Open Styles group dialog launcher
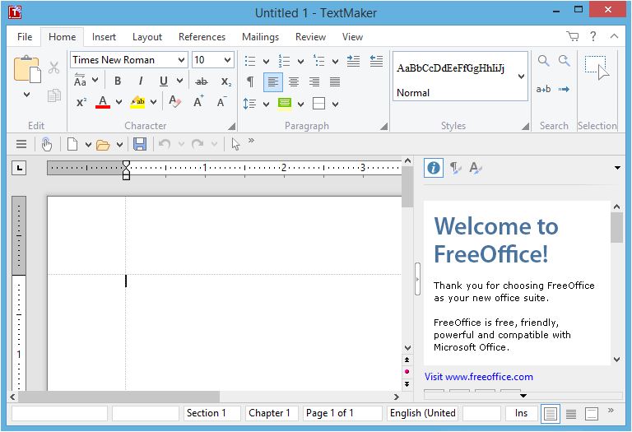The height and width of the screenshot is (432, 632). coord(525,127)
